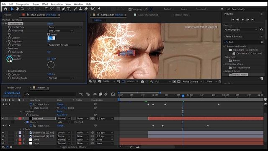This screenshot has width=268, height=151.
Task: Click the Brightness stopwatch icon
Action: [9, 41]
